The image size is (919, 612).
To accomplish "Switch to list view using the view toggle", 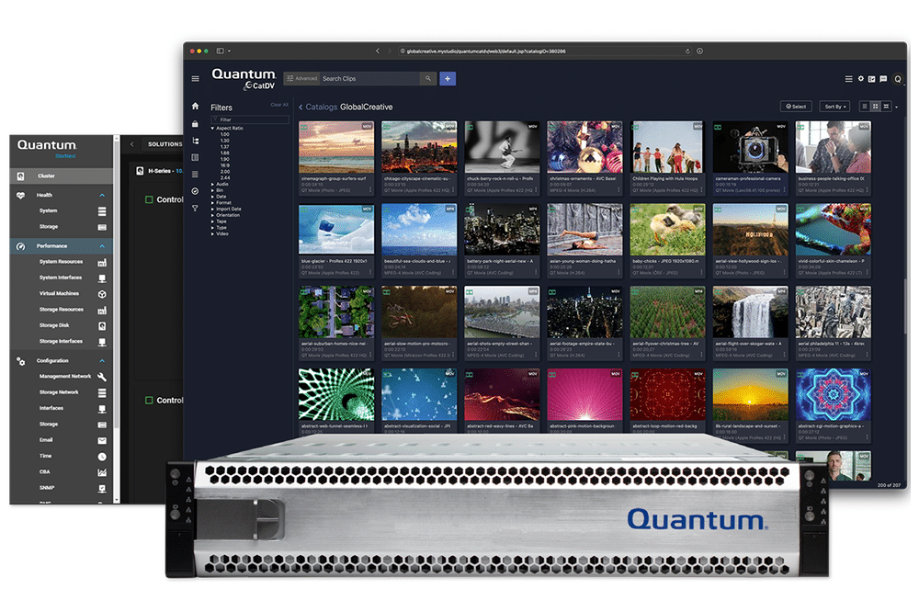I will pos(886,107).
